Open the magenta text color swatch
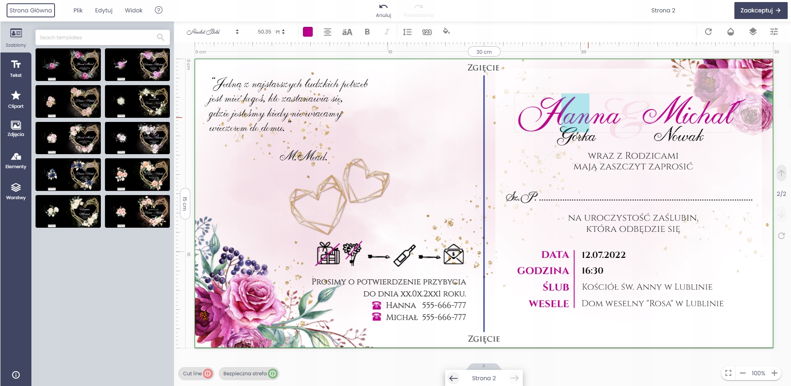 pos(308,32)
